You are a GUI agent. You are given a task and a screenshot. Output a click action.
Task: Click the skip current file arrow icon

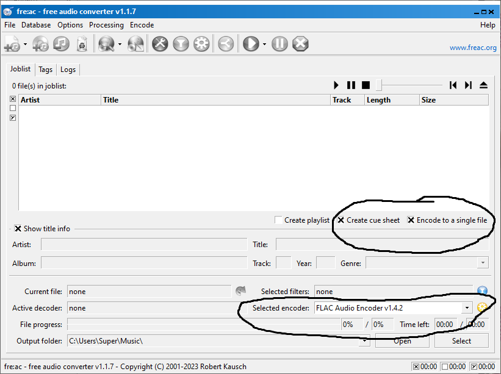point(240,290)
